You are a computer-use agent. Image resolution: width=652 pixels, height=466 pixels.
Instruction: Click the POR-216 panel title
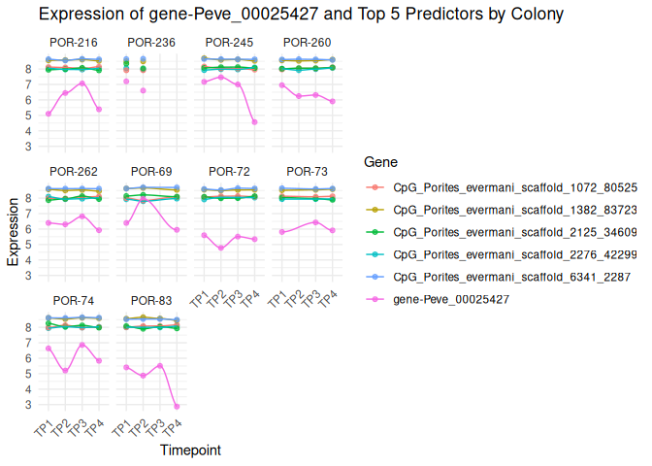pos(71,43)
